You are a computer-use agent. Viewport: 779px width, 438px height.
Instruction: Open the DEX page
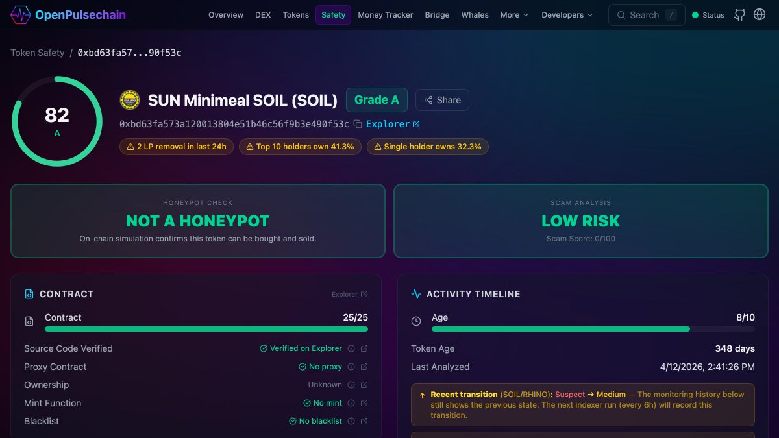point(263,15)
